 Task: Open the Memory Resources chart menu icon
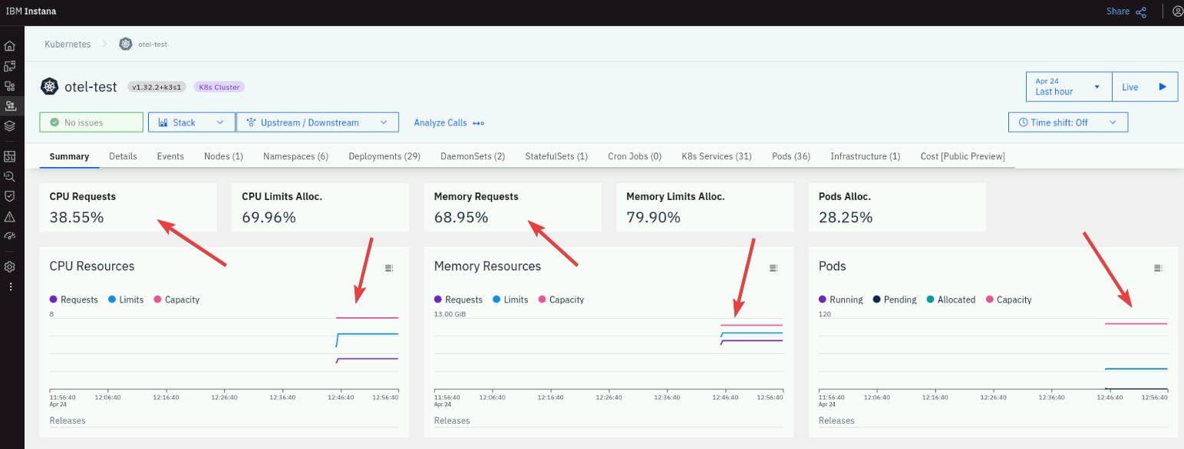click(773, 268)
